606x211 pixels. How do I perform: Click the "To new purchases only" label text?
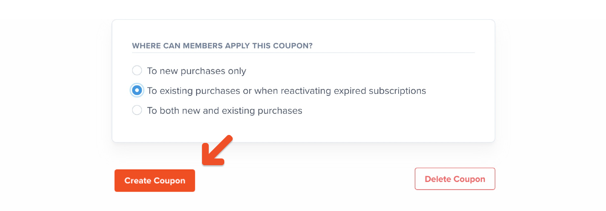click(197, 71)
